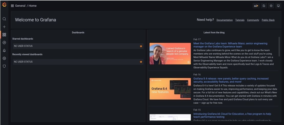Click the grid icon beside General breadcrumb

coord(12,6)
